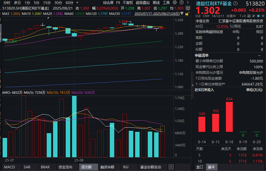Click the help question-mark icon
The width and height of the screenshot is (266, 171).
181,2
